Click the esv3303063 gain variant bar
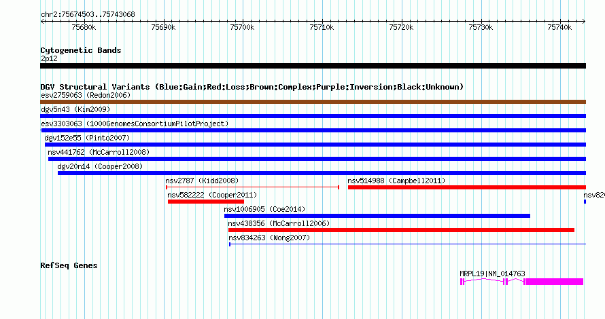The width and height of the screenshot is (605, 319). point(313,130)
